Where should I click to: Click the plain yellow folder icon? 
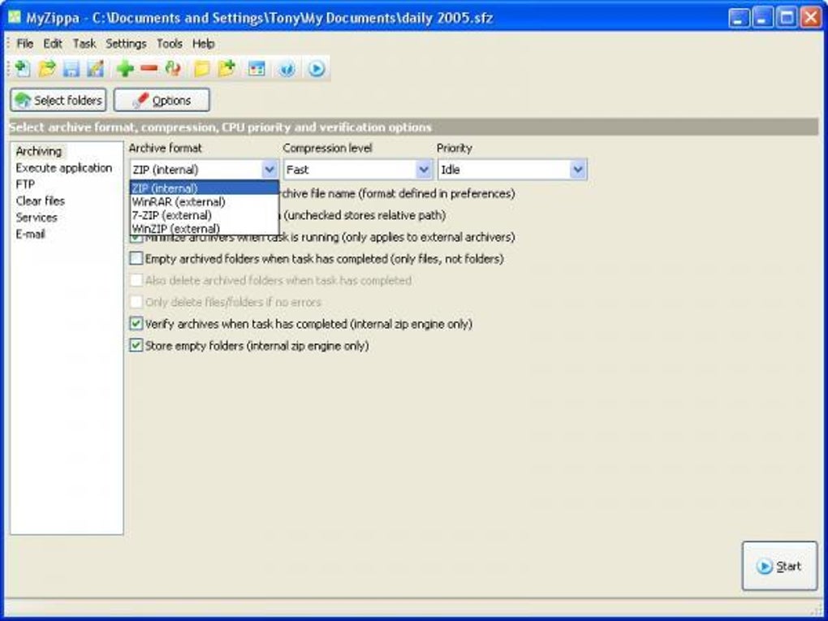coord(201,69)
